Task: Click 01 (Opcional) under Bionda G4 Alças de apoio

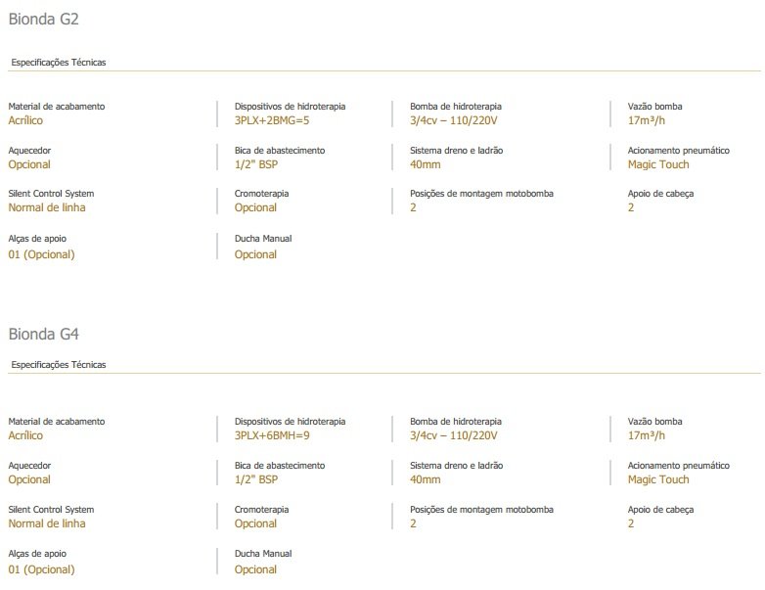Action: [x=41, y=569]
